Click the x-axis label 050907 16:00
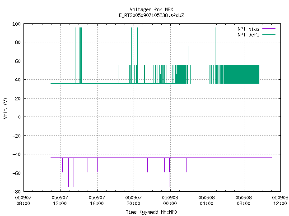Screen dimensions: 289x216 (97, 200)
